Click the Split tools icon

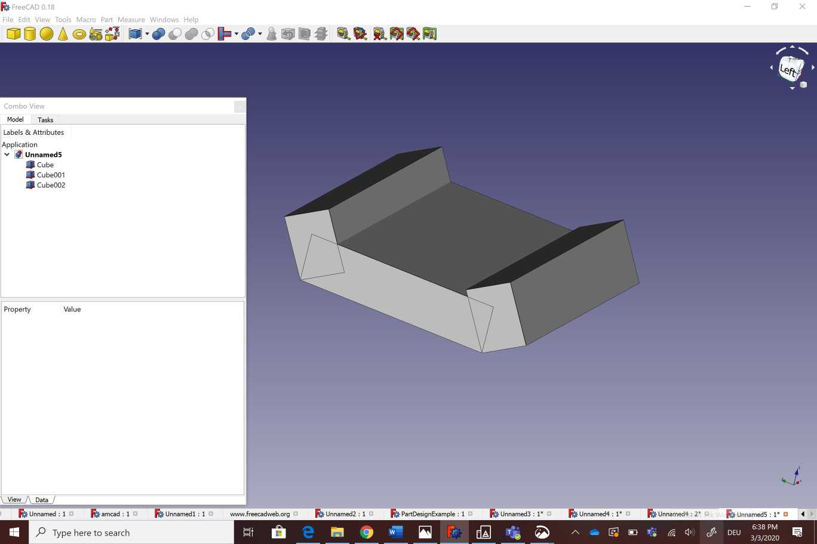pos(248,34)
